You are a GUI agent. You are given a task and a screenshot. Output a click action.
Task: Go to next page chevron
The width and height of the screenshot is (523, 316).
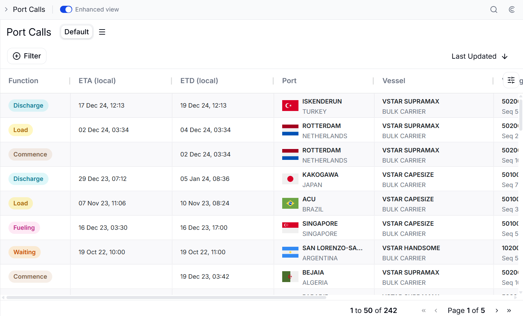coord(497,311)
